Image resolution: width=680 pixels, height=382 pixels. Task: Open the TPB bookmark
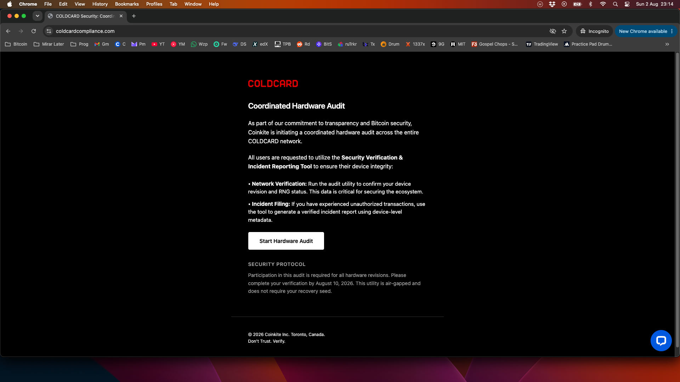(x=283, y=44)
